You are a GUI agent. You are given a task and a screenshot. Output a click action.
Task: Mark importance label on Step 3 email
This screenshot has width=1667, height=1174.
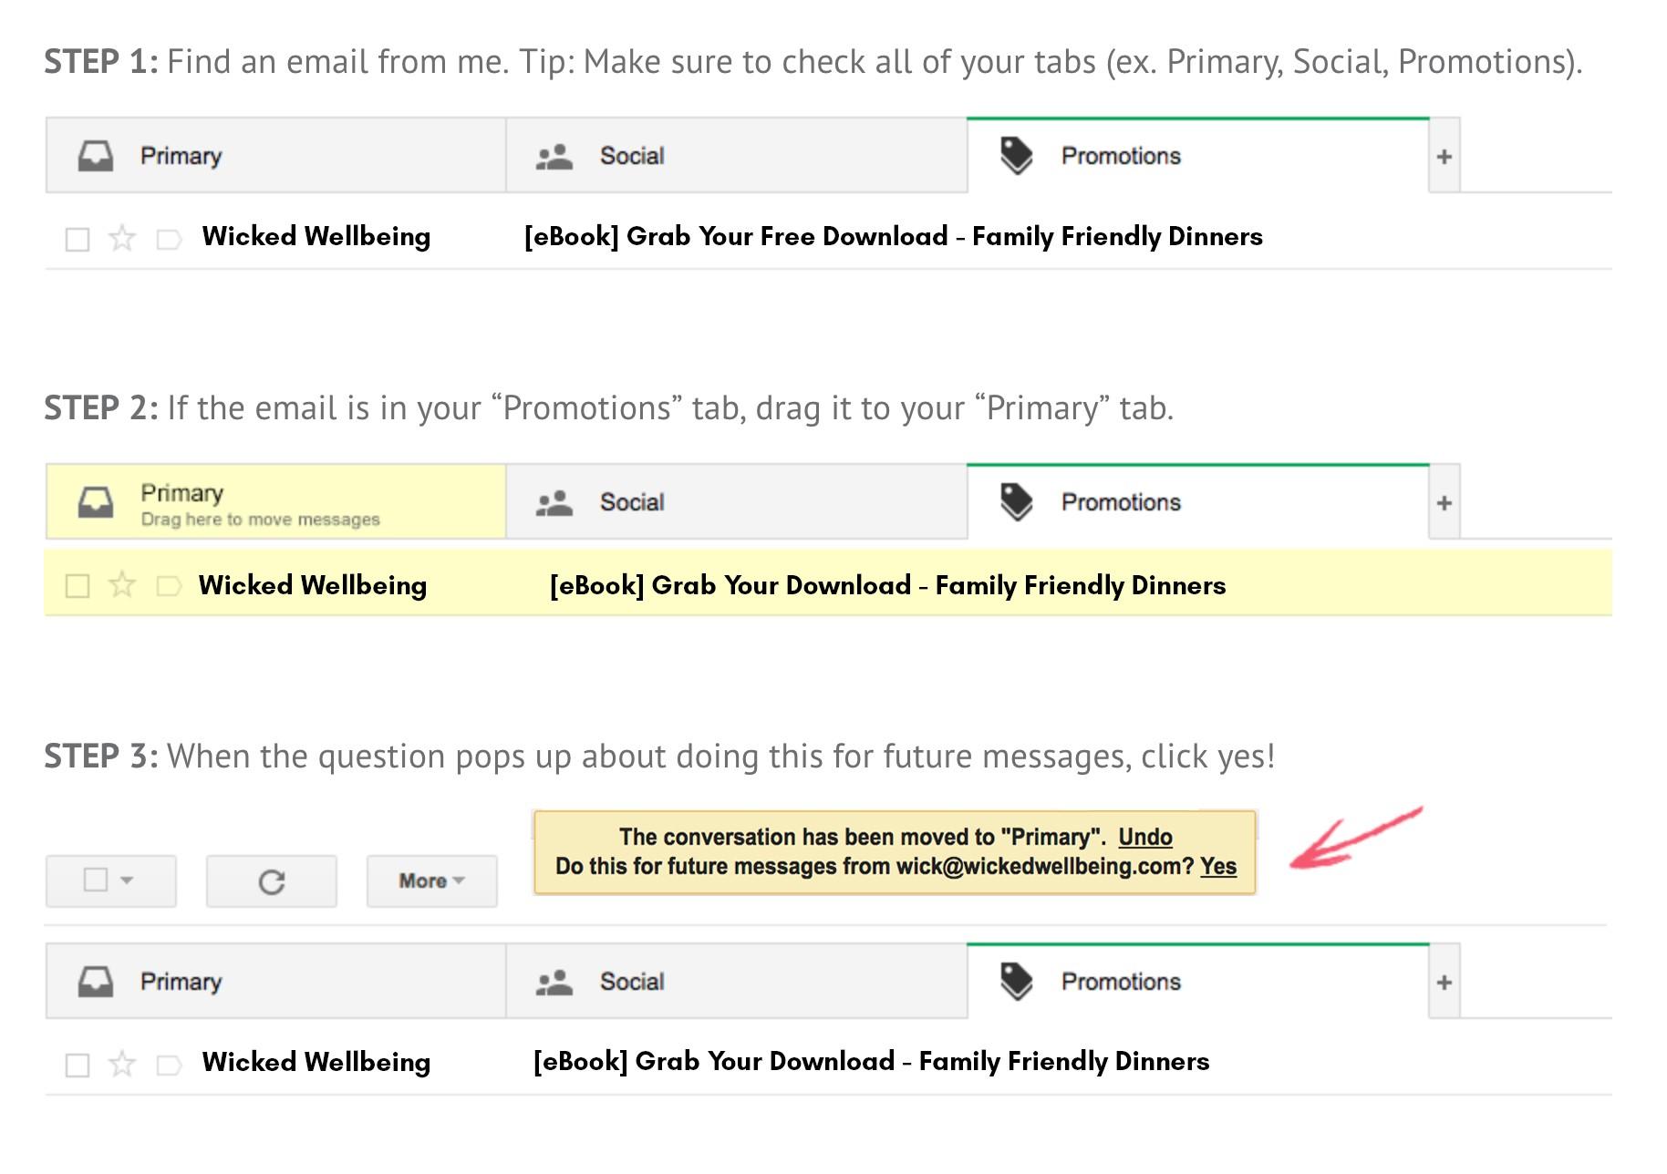coord(170,1065)
